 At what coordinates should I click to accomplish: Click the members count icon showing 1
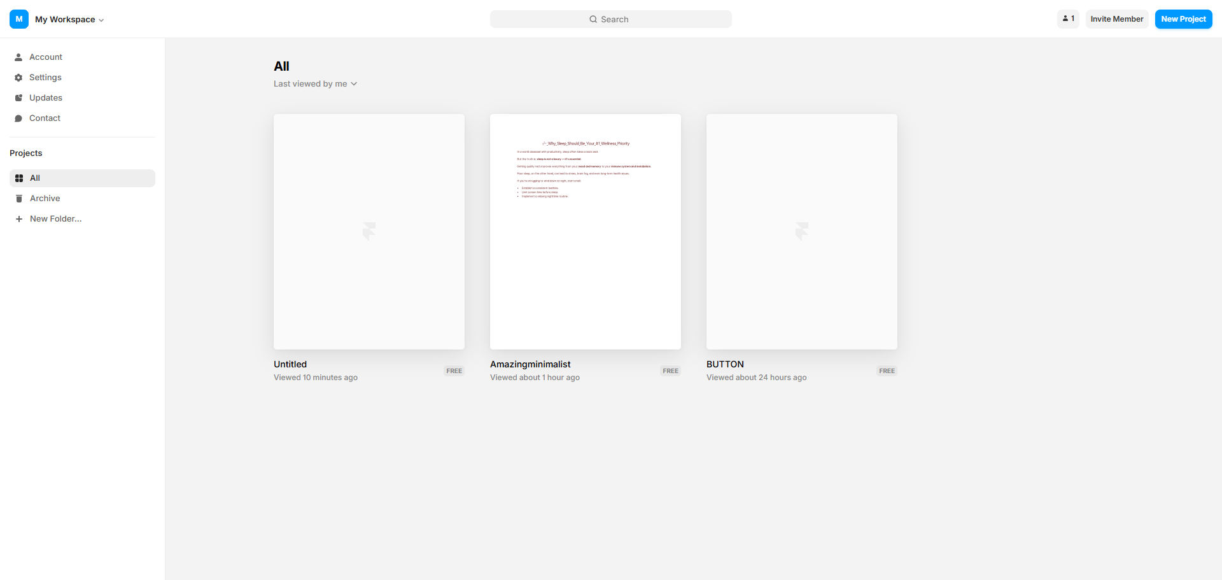coord(1068,19)
